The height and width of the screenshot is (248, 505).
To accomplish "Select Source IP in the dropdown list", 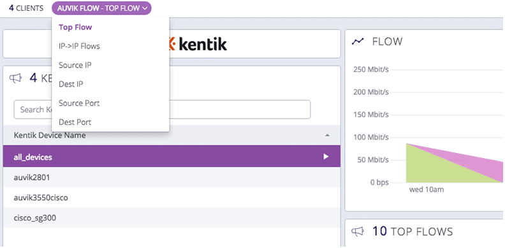I will coord(75,66).
